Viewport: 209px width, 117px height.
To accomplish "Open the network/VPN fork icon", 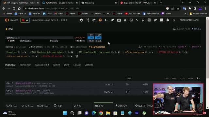I will pos(88,20).
